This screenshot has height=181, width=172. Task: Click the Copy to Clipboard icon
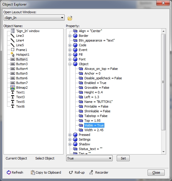[33, 172]
